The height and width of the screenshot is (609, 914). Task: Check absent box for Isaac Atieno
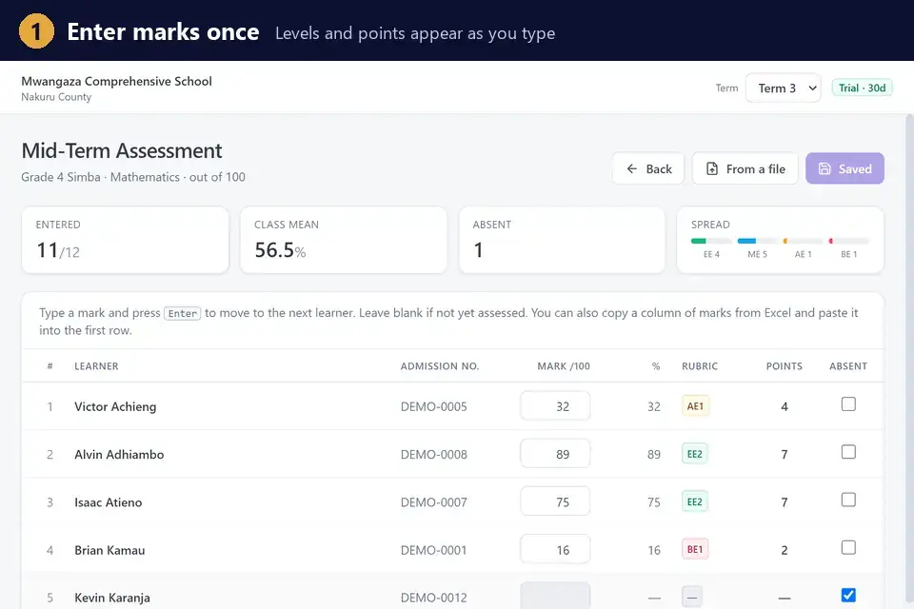pyautogui.click(x=848, y=500)
